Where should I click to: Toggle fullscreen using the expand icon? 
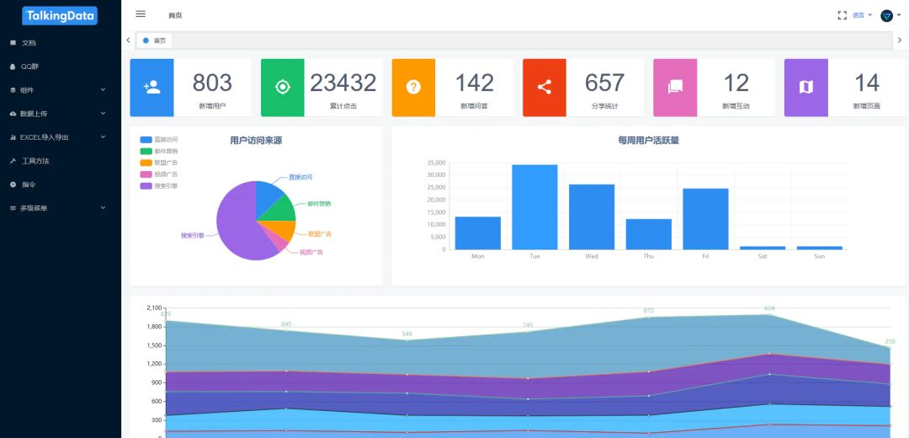point(843,16)
